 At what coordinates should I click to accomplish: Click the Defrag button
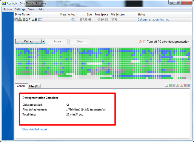(x=28, y=41)
